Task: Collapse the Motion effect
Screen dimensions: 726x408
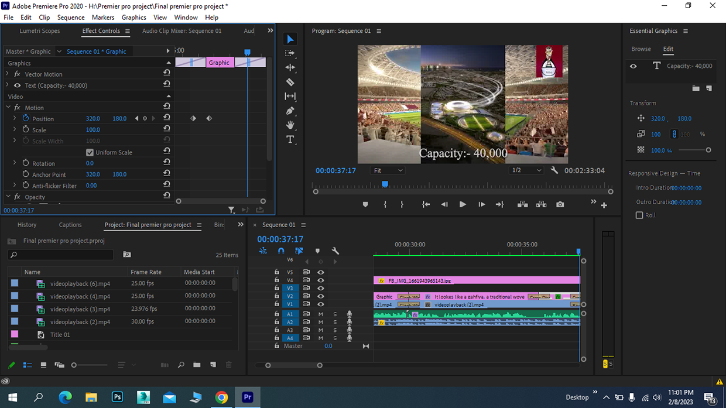Action: [x=8, y=108]
